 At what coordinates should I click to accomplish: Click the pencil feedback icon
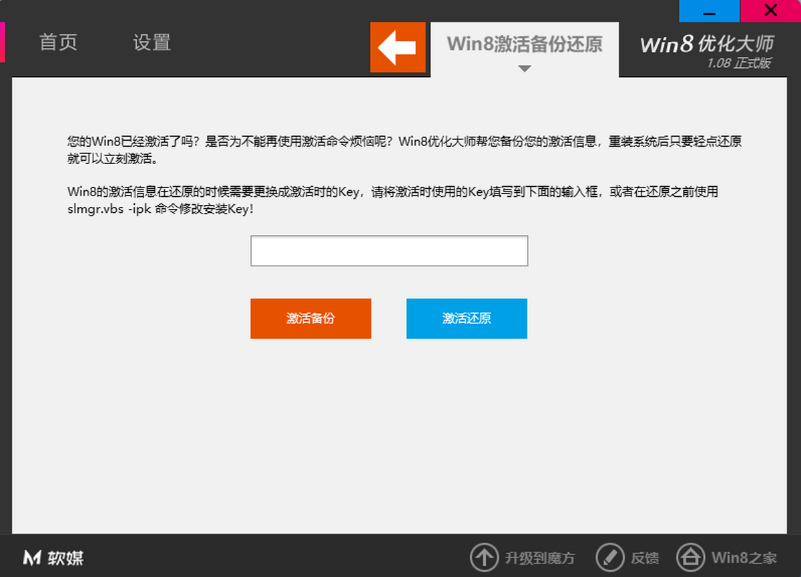(609, 558)
